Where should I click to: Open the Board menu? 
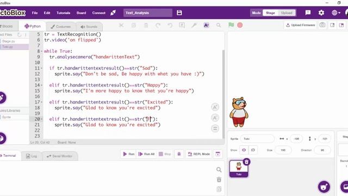(x=81, y=13)
